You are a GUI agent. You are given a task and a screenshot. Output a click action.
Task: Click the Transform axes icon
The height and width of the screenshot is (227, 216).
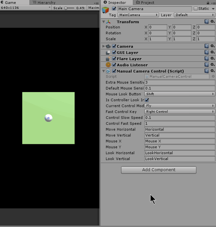108,22
